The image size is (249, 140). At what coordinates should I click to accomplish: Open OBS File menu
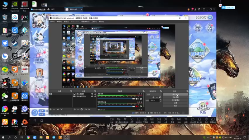coord(52,21)
